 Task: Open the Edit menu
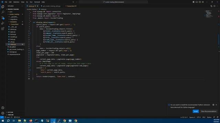(10, 2)
